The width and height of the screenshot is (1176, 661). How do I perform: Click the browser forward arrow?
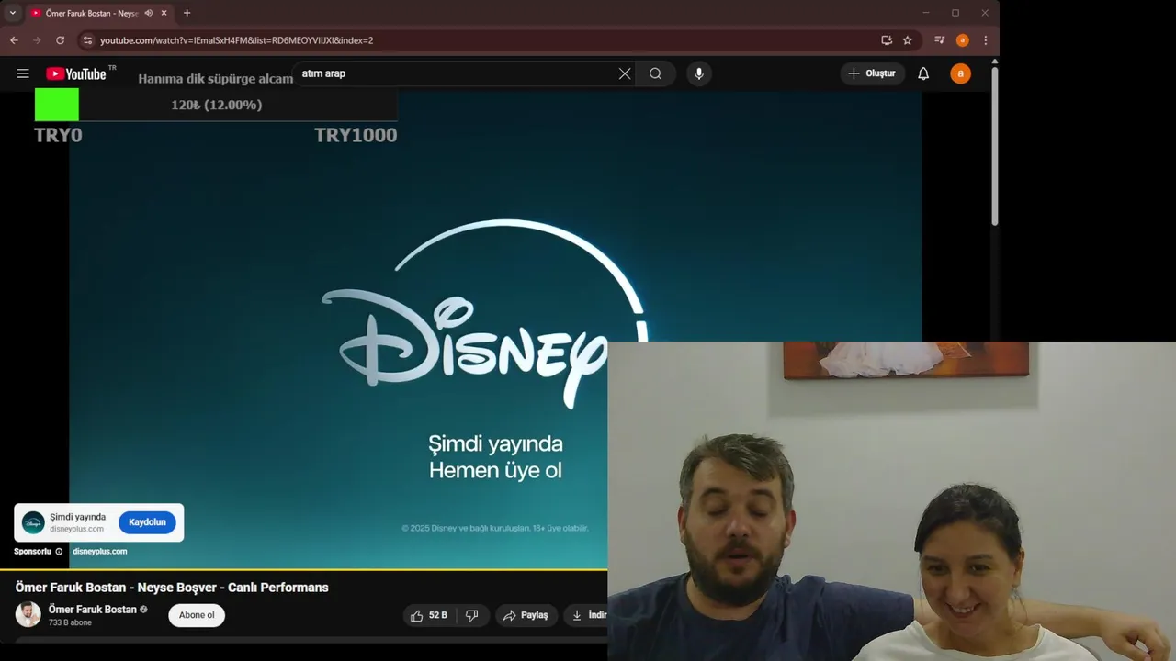coord(37,40)
